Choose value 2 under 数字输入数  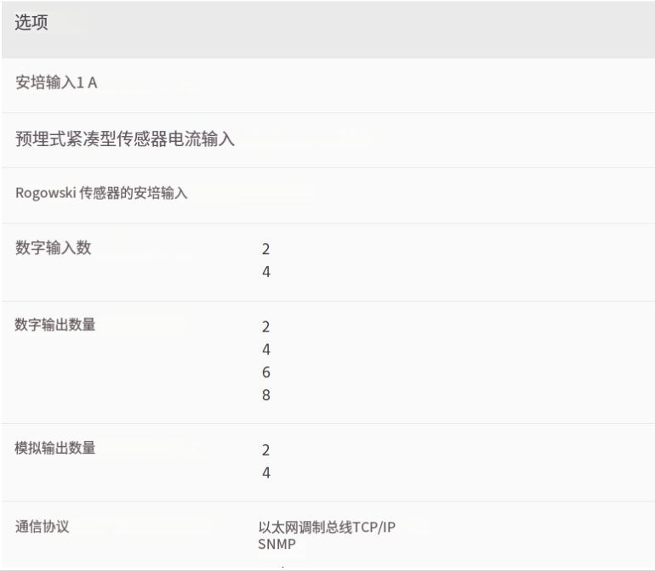(x=266, y=249)
